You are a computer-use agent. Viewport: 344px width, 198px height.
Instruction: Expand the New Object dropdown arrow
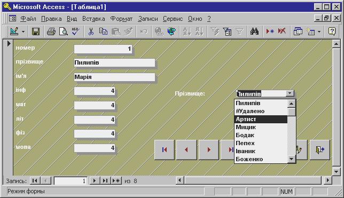pyautogui.click(x=319, y=32)
